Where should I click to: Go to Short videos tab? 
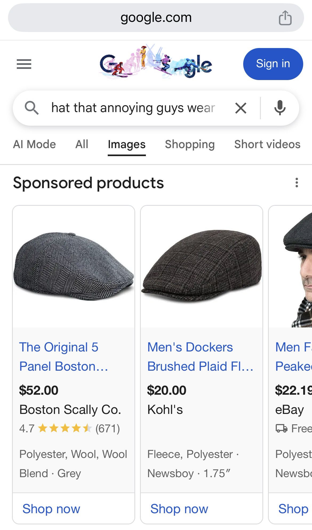coord(267,144)
